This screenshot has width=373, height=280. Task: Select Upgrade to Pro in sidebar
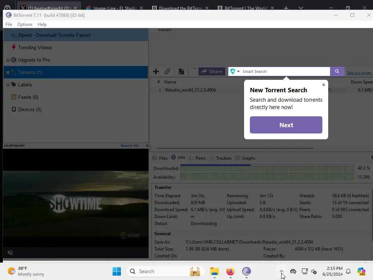pyautogui.click(x=34, y=60)
